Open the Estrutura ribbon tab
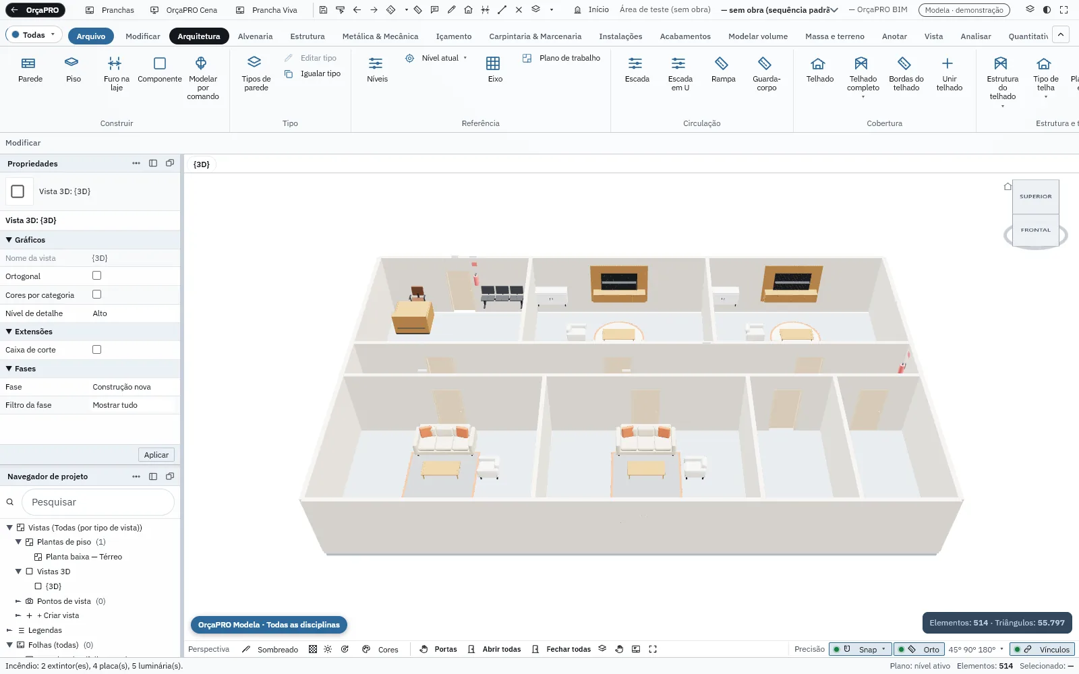 coord(308,36)
